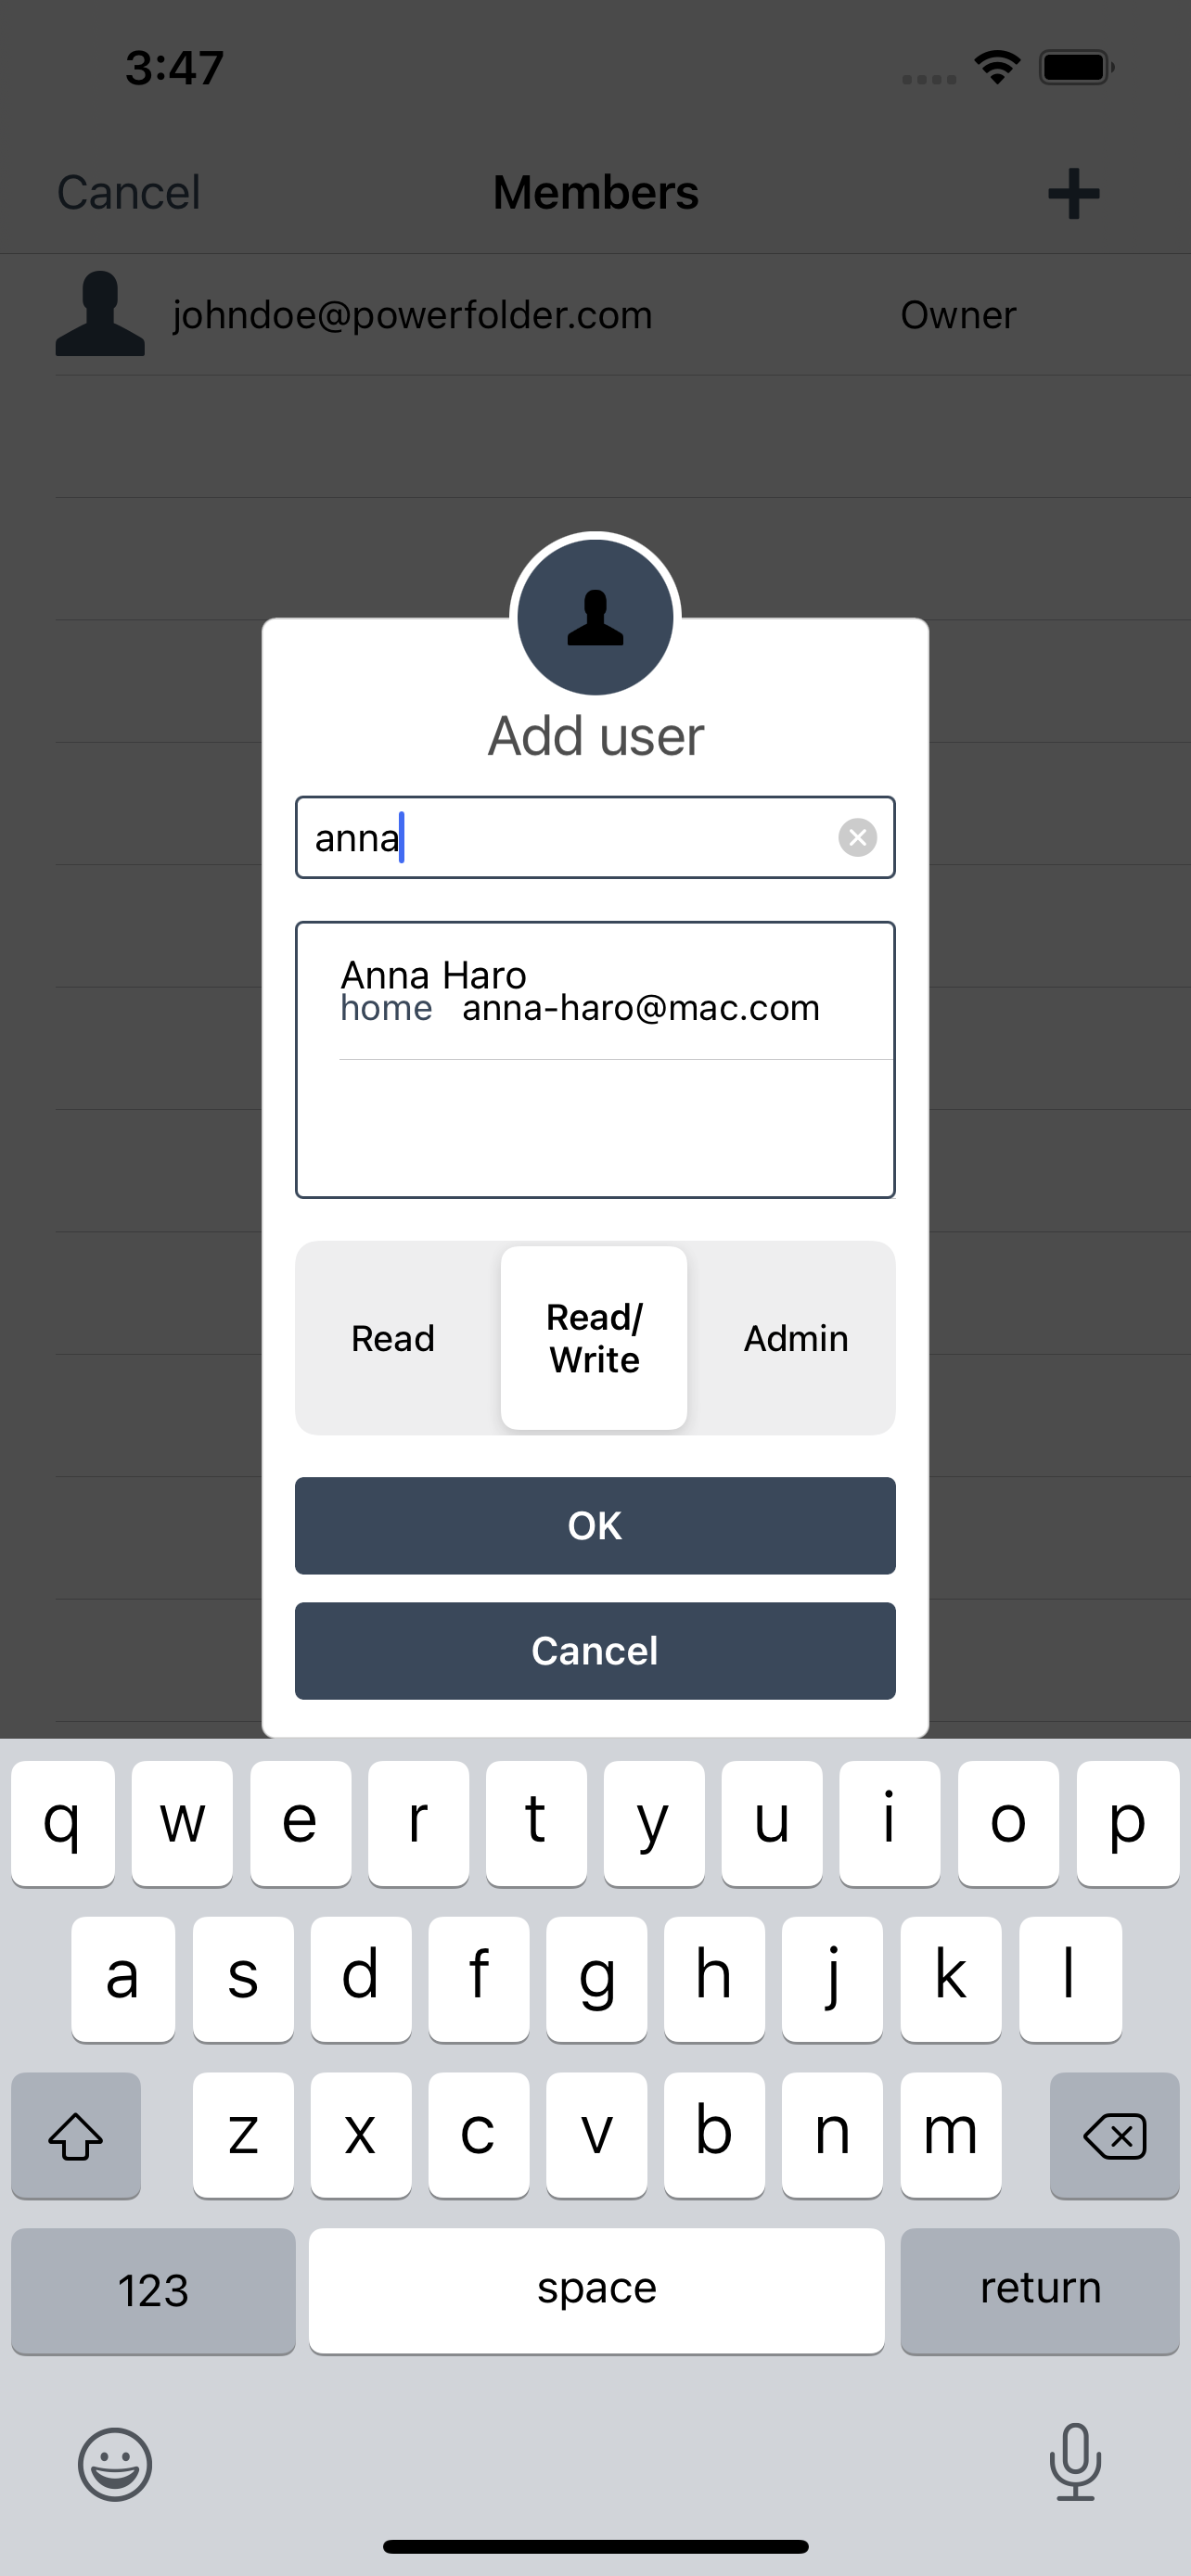Clear the anna search text field
This screenshot has height=2576, width=1191.
857,837
